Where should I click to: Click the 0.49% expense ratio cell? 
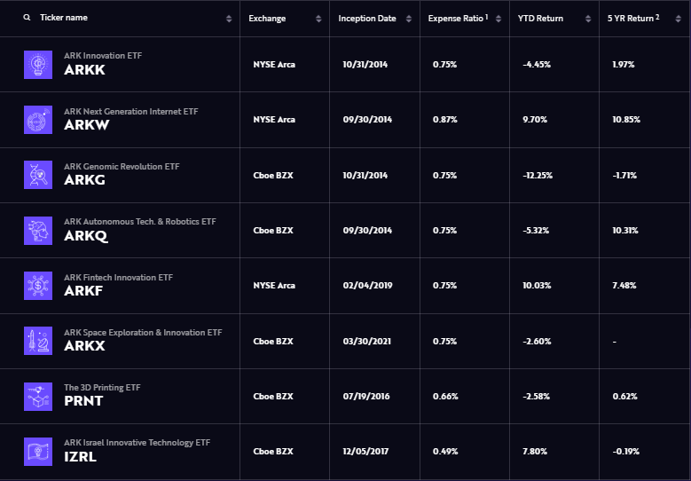[x=445, y=452]
